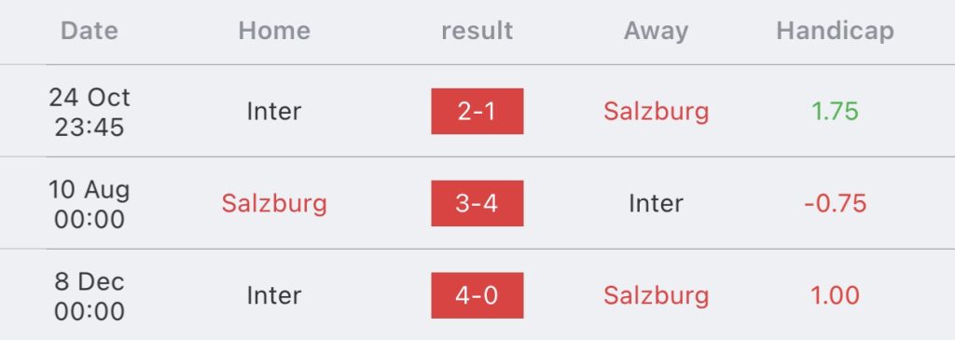
Task: Click away team Inter in 10 Aug row
Action: 656,203
